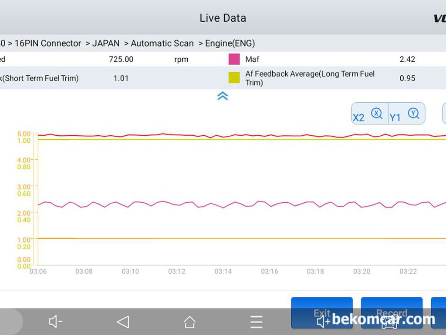Tap the Record button
Viewport: 446px width, 335px height.
[392, 313]
